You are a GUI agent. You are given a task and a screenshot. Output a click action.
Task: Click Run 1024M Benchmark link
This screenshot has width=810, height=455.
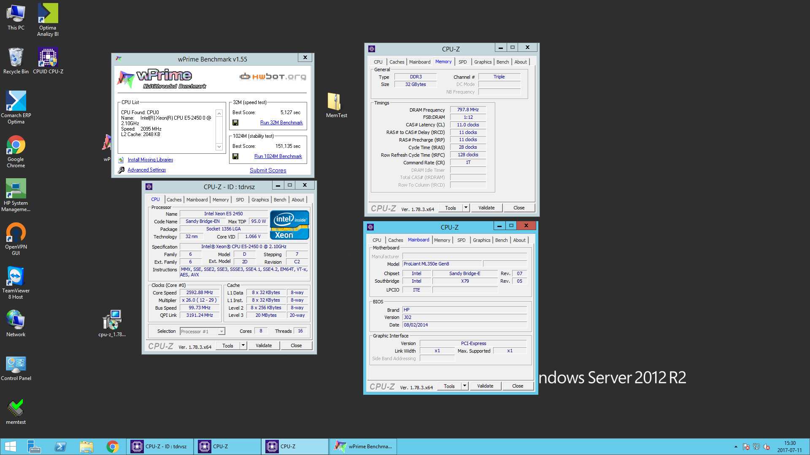click(x=278, y=156)
